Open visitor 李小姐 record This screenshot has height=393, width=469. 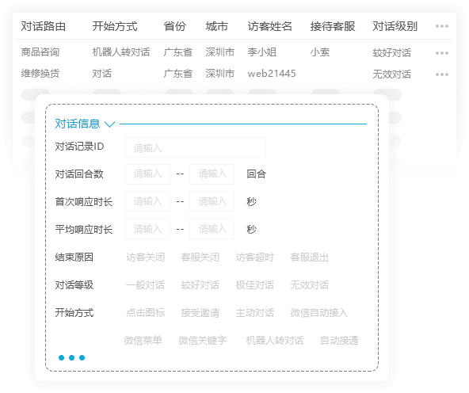point(262,52)
